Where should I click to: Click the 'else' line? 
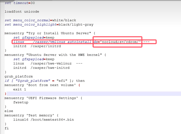pos(9,111)
